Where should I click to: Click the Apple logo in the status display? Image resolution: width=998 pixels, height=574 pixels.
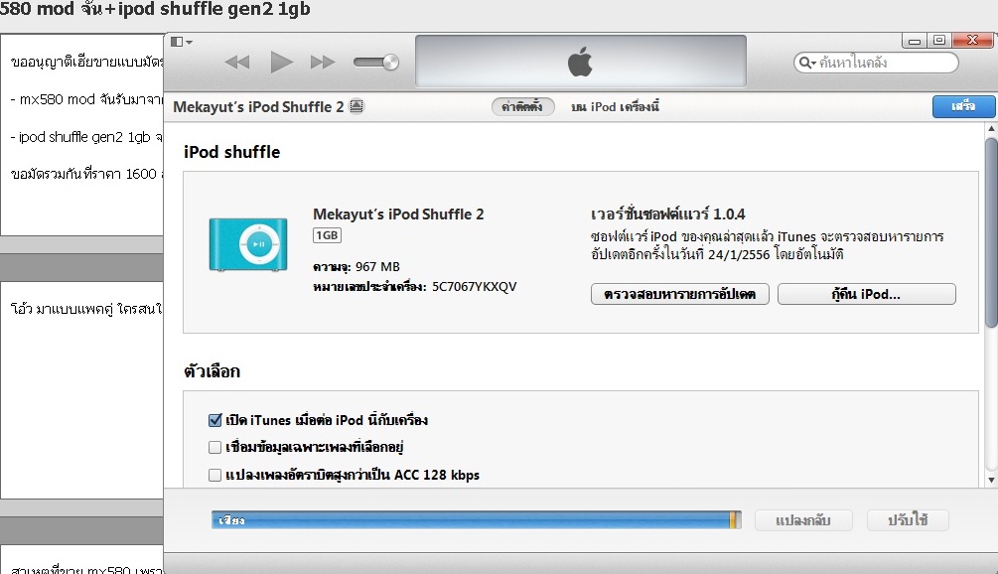(x=580, y=63)
